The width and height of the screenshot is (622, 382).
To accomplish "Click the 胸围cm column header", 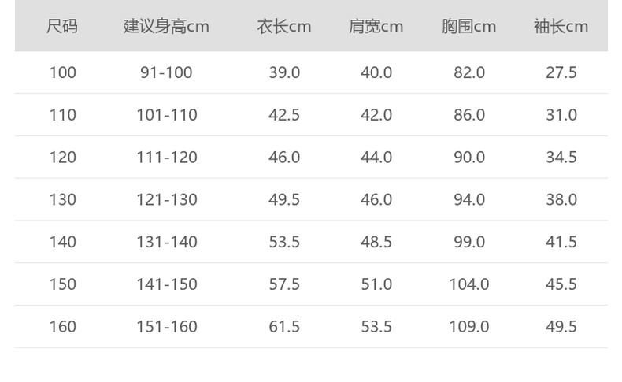I will (x=469, y=26).
